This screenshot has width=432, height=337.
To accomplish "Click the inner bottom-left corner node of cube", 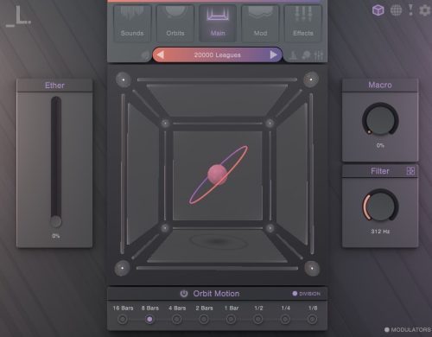I will click(165, 228).
